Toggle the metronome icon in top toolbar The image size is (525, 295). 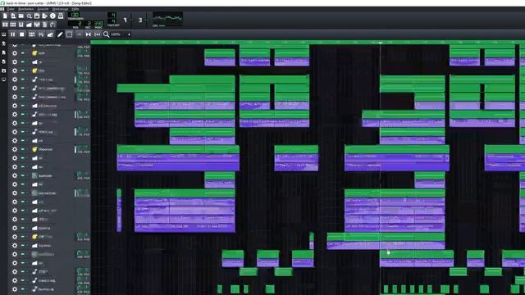click(61, 16)
